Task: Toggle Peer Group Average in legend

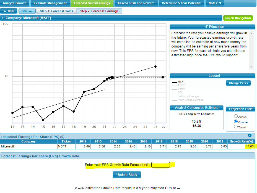Action: (x=188, y=100)
